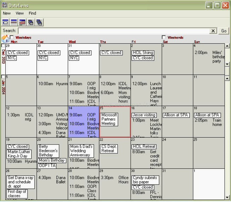The height and width of the screenshot is (202, 231).
Task: Click the week view toolbar icon
Action: (14, 22)
